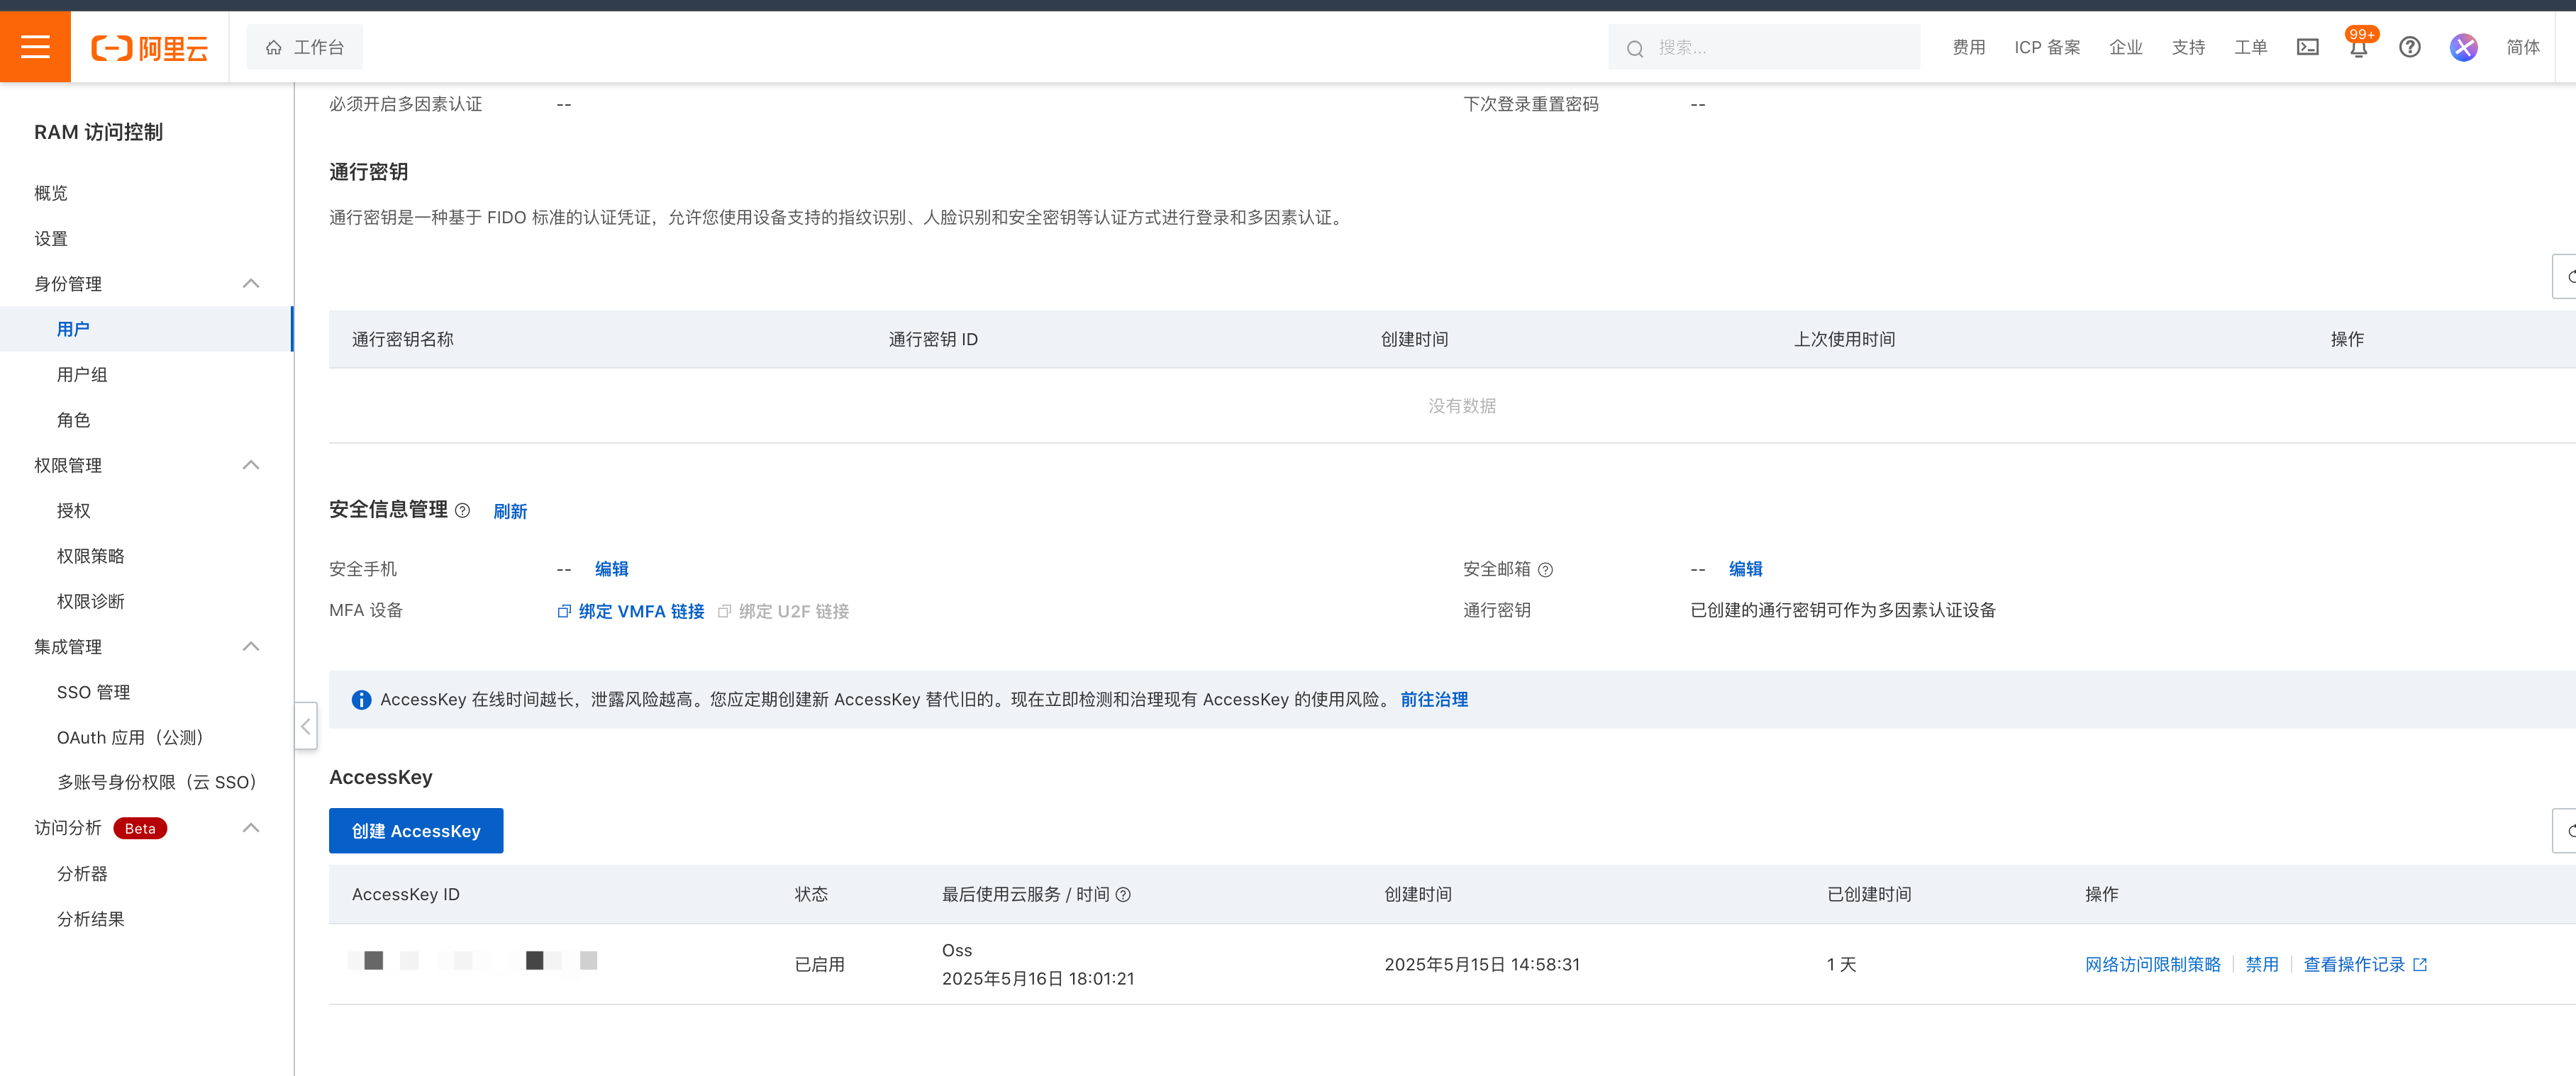Click info icon on 最后使用云服务 column
This screenshot has width=2576, height=1076.
pyautogui.click(x=1123, y=894)
